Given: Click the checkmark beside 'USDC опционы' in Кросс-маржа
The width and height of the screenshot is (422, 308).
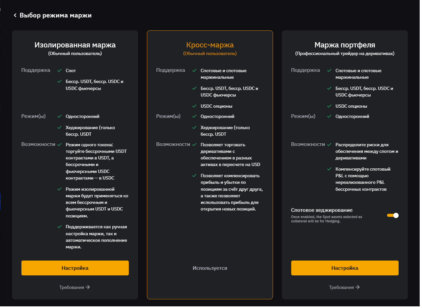Looking at the screenshot, I should tap(195, 106).
